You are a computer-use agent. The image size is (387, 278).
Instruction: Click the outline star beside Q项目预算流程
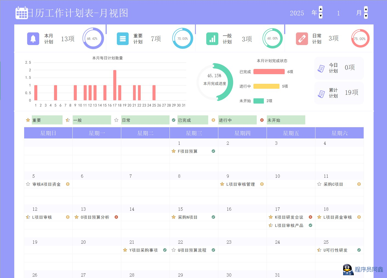pos(174,250)
